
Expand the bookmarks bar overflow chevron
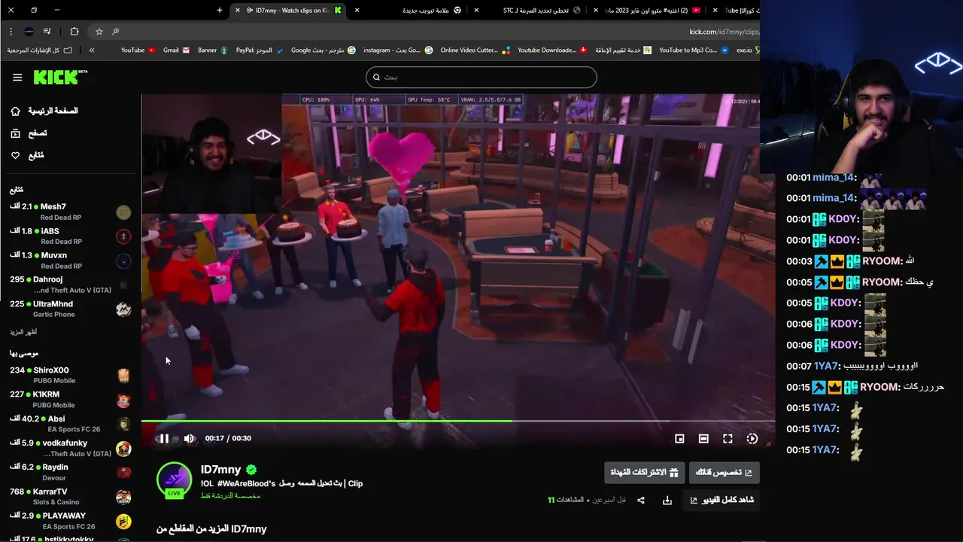click(92, 50)
